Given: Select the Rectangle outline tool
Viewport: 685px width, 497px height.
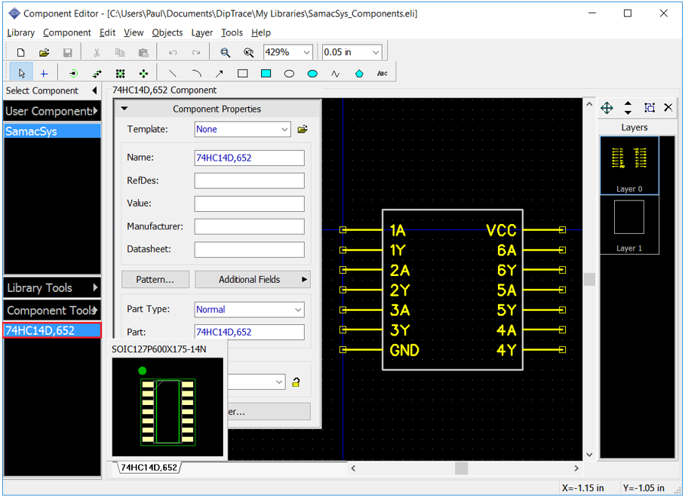Looking at the screenshot, I should pos(242,73).
